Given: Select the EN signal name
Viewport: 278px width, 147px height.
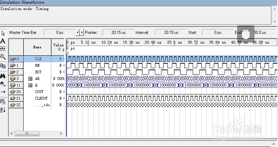Looking at the screenshot, I should (37, 65).
